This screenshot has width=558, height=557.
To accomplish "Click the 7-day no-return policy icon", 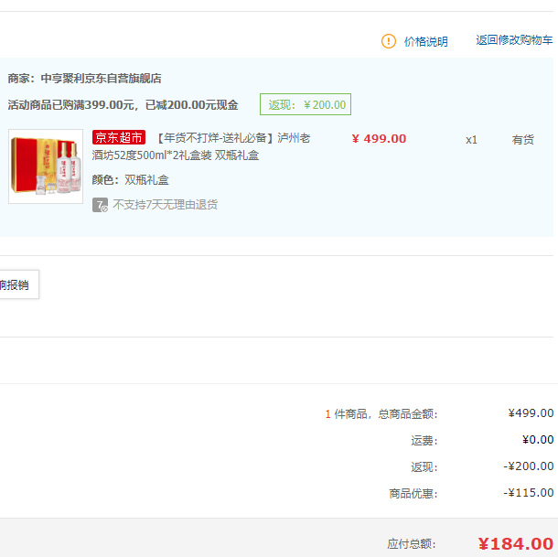I will pos(100,205).
